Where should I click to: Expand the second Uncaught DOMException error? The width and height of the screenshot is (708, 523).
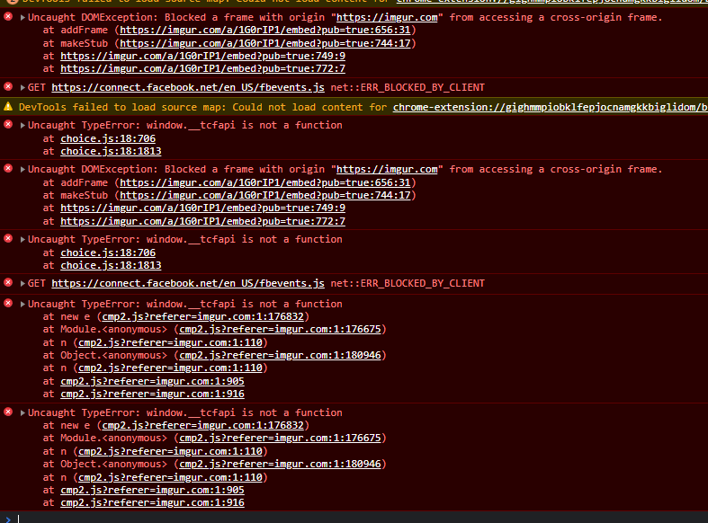(22, 170)
